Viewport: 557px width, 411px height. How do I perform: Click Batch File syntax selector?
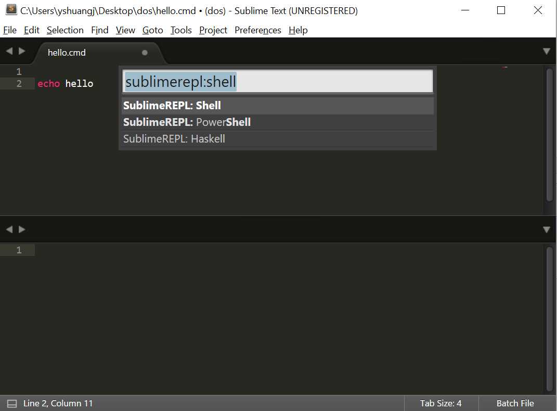[515, 404]
